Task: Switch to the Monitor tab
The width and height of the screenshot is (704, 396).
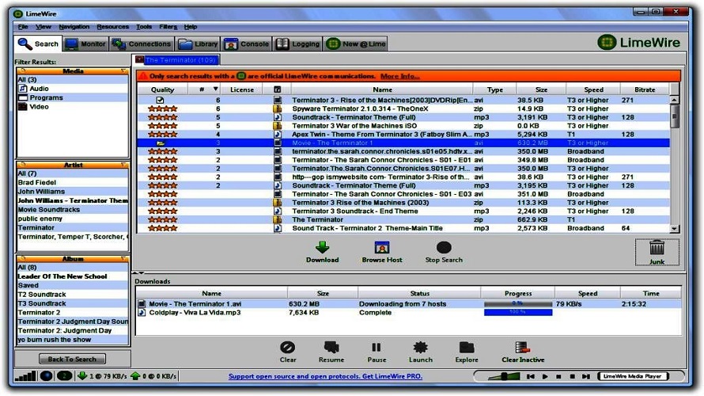Action: (x=85, y=44)
